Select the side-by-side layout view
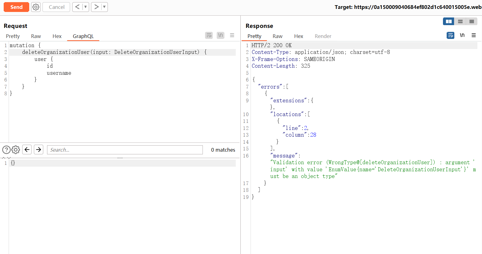The height and width of the screenshot is (254, 482). coord(449,21)
